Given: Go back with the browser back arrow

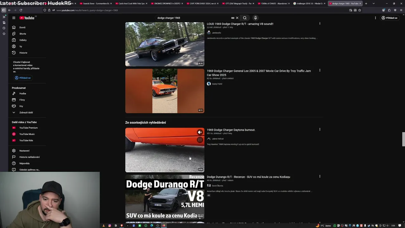Looking at the screenshot, I should click(x=9, y=10).
